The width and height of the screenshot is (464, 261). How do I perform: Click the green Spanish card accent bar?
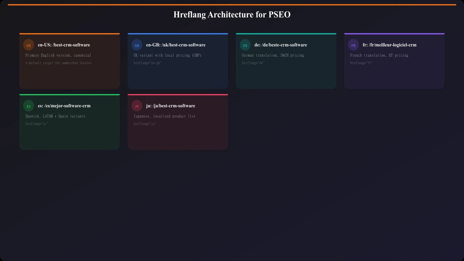(x=70, y=95)
